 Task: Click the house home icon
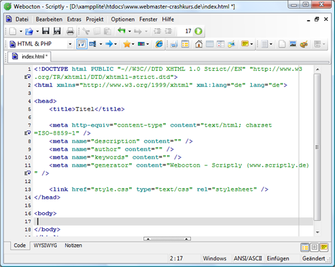[199, 43]
